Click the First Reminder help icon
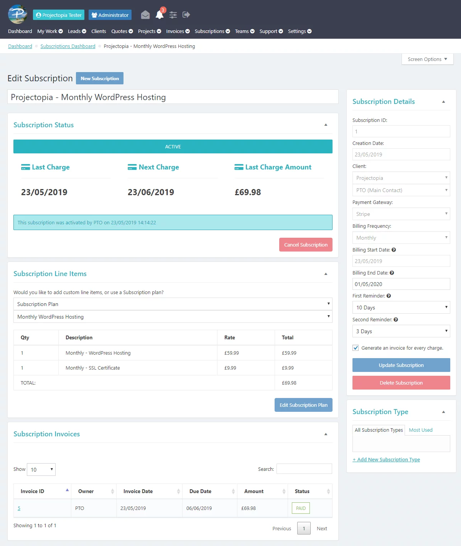The width and height of the screenshot is (461, 546). (x=389, y=296)
